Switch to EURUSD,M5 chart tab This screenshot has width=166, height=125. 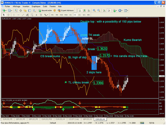coord(7,119)
